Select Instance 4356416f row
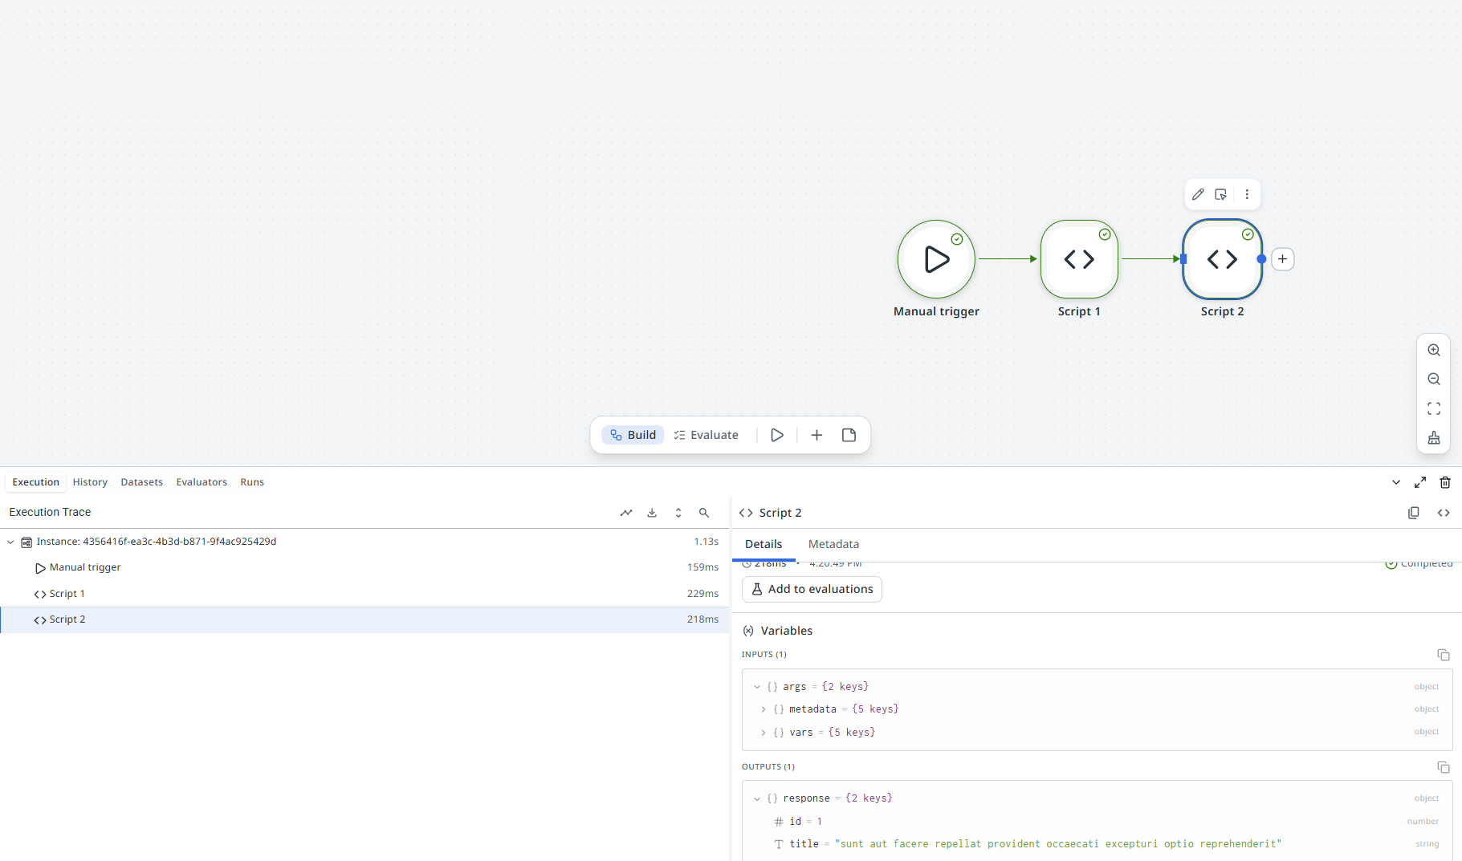1462x861 pixels. [x=364, y=542]
